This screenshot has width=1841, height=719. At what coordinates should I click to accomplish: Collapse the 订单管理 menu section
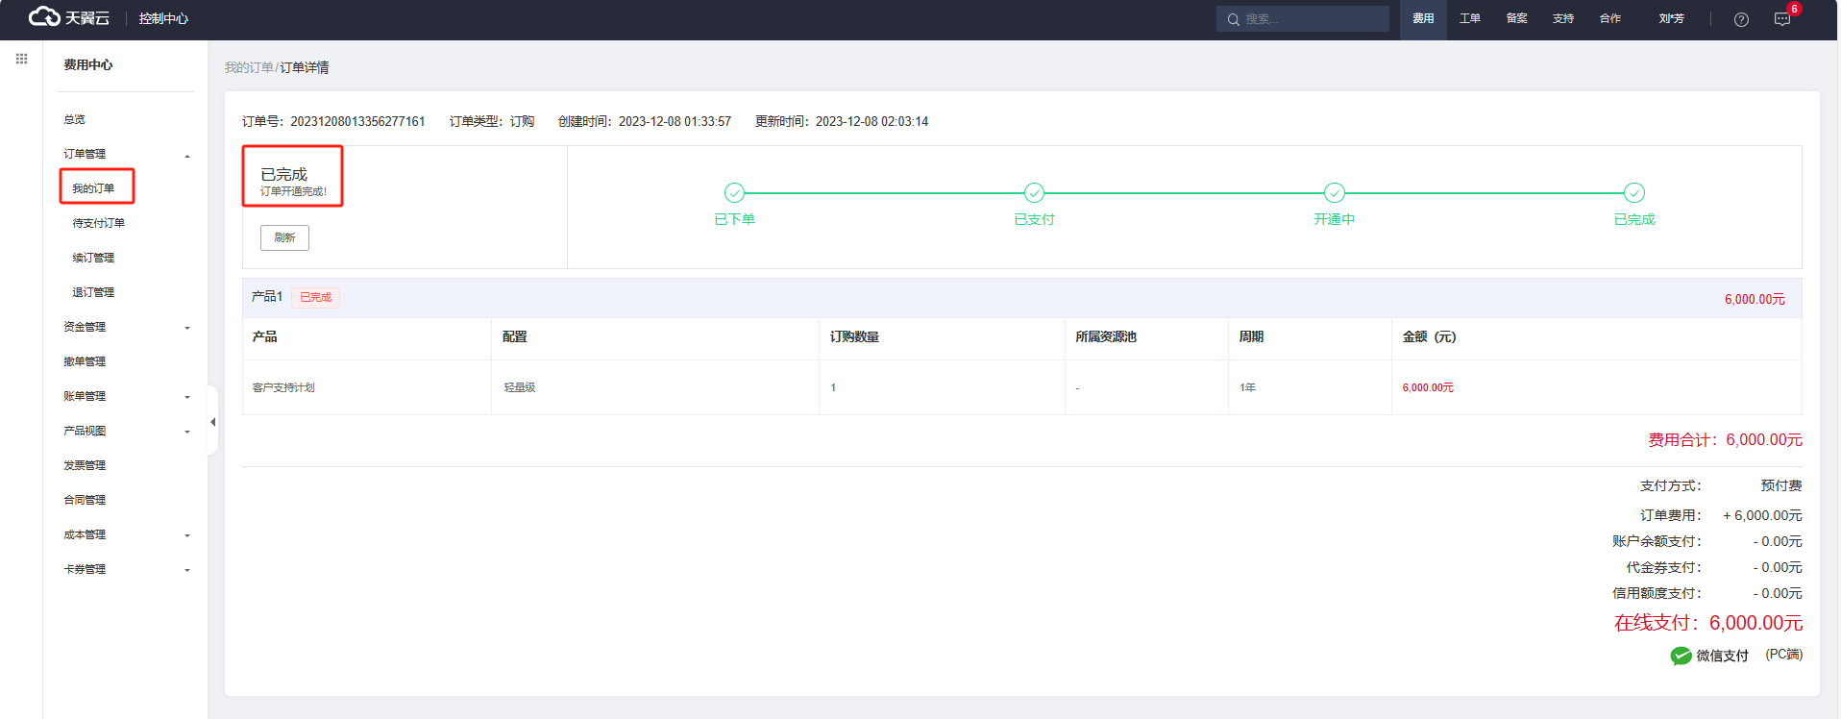pyautogui.click(x=187, y=155)
